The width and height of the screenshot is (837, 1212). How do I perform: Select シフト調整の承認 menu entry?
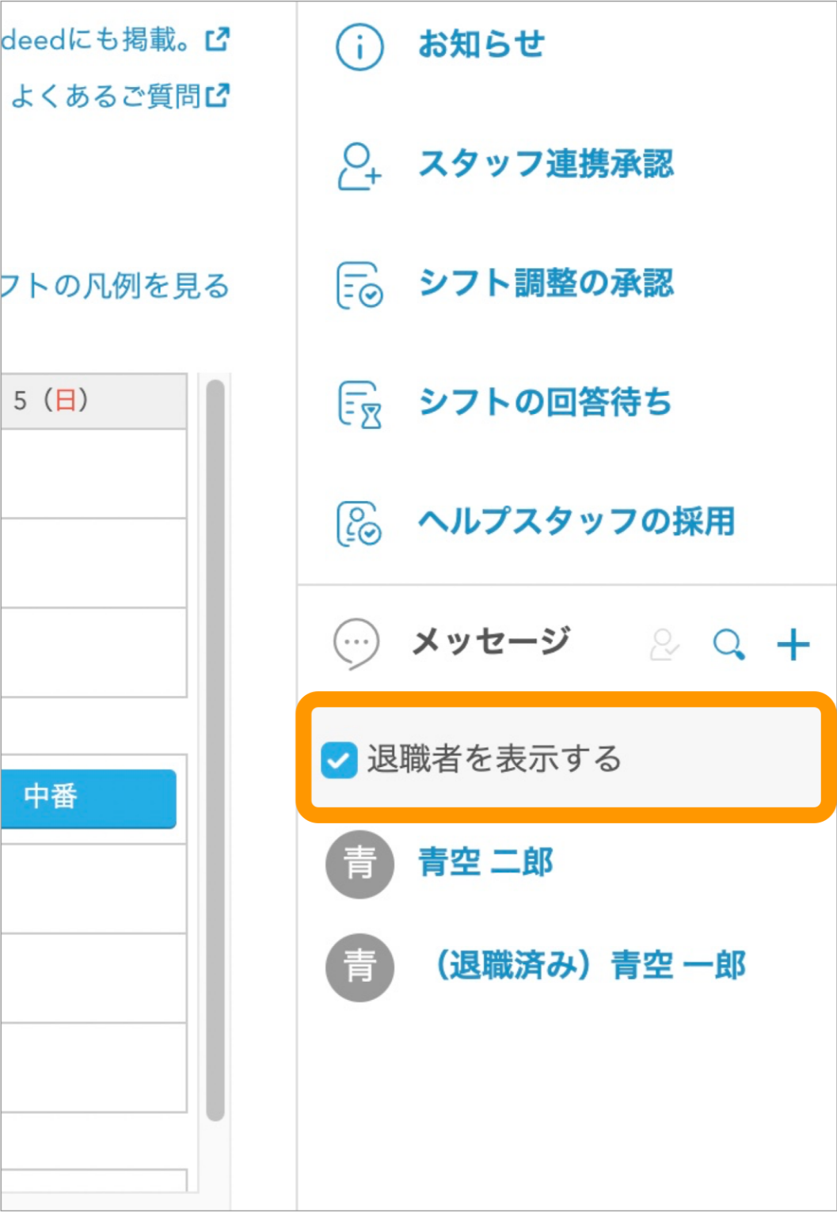point(546,283)
